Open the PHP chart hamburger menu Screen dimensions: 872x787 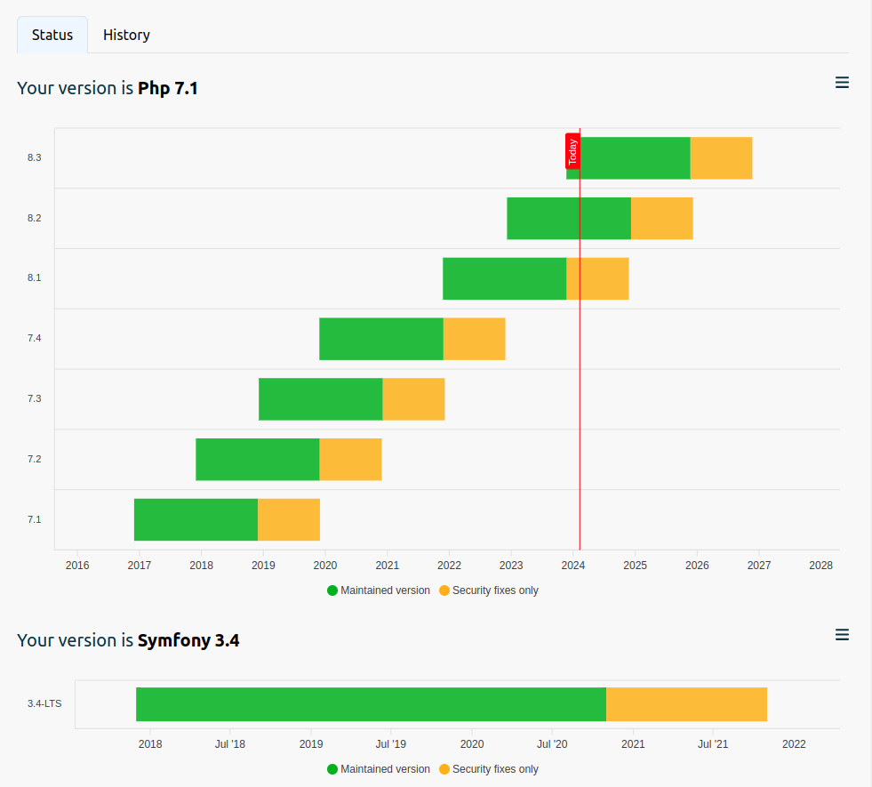click(842, 83)
